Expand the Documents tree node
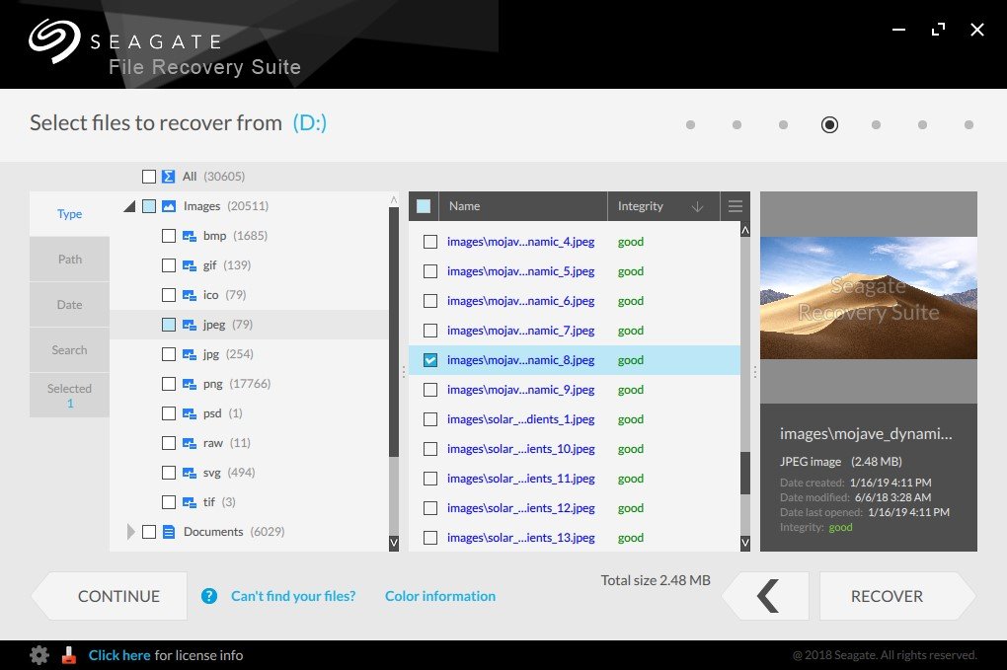Viewport: 1007px width, 670px height. pyautogui.click(x=131, y=532)
